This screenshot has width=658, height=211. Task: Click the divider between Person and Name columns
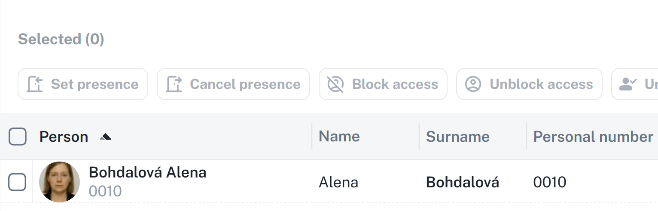pyautogui.click(x=312, y=137)
